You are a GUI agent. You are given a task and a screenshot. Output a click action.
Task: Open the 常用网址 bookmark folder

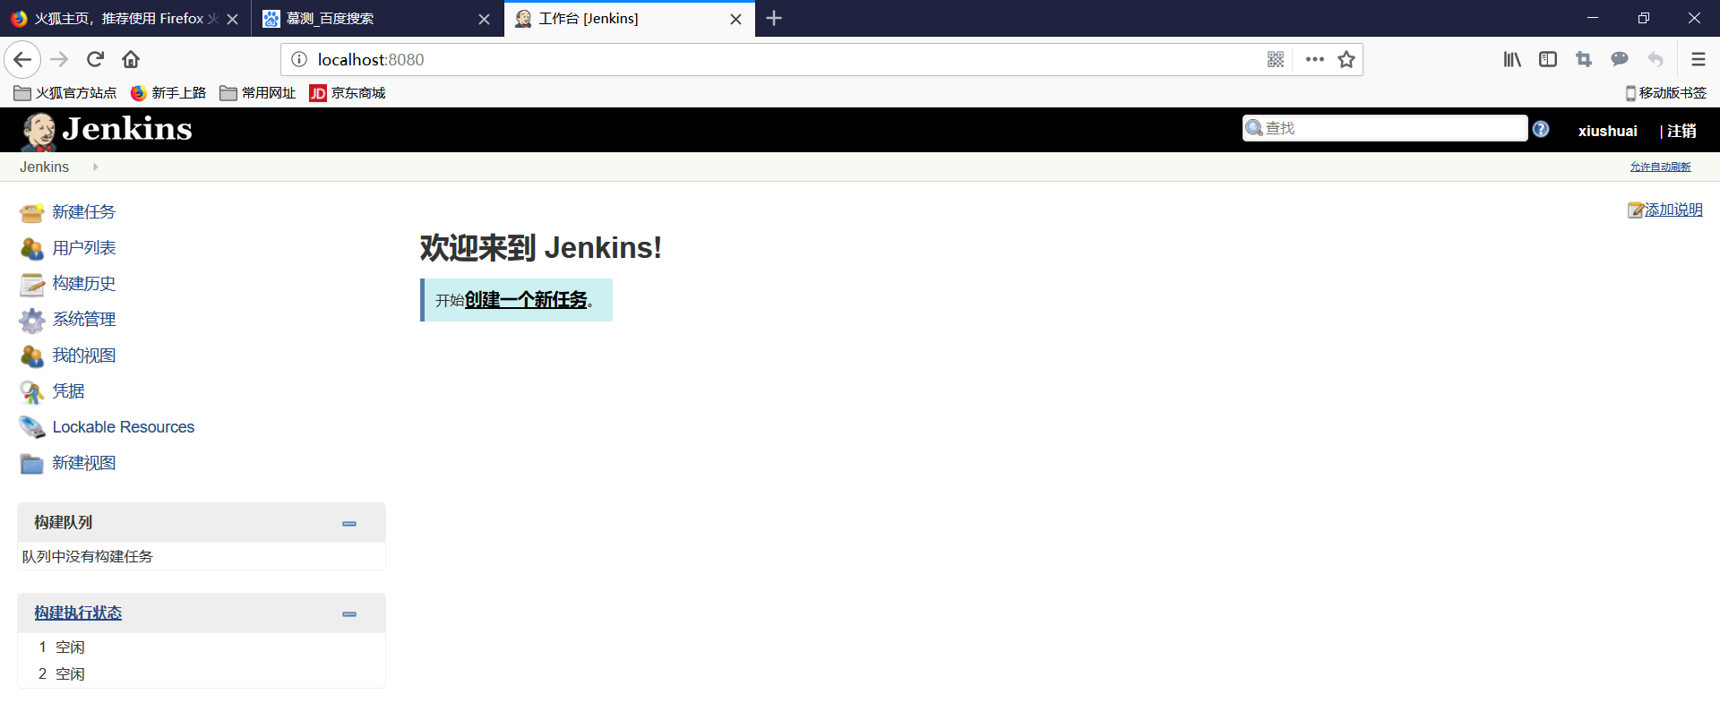[258, 93]
